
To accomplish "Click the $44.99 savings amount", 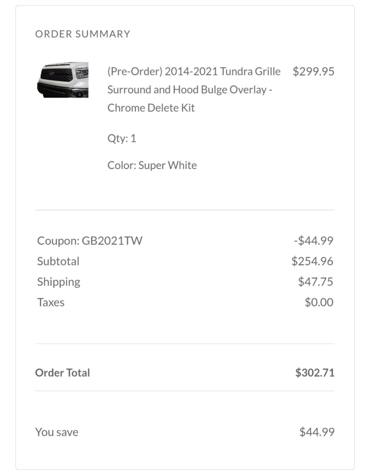I will pyautogui.click(x=317, y=432).
